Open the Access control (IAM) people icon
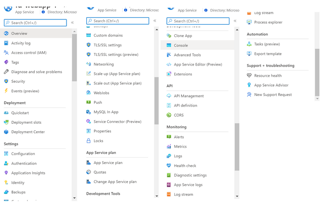This screenshot has height=207, width=331. [x=6, y=52]
